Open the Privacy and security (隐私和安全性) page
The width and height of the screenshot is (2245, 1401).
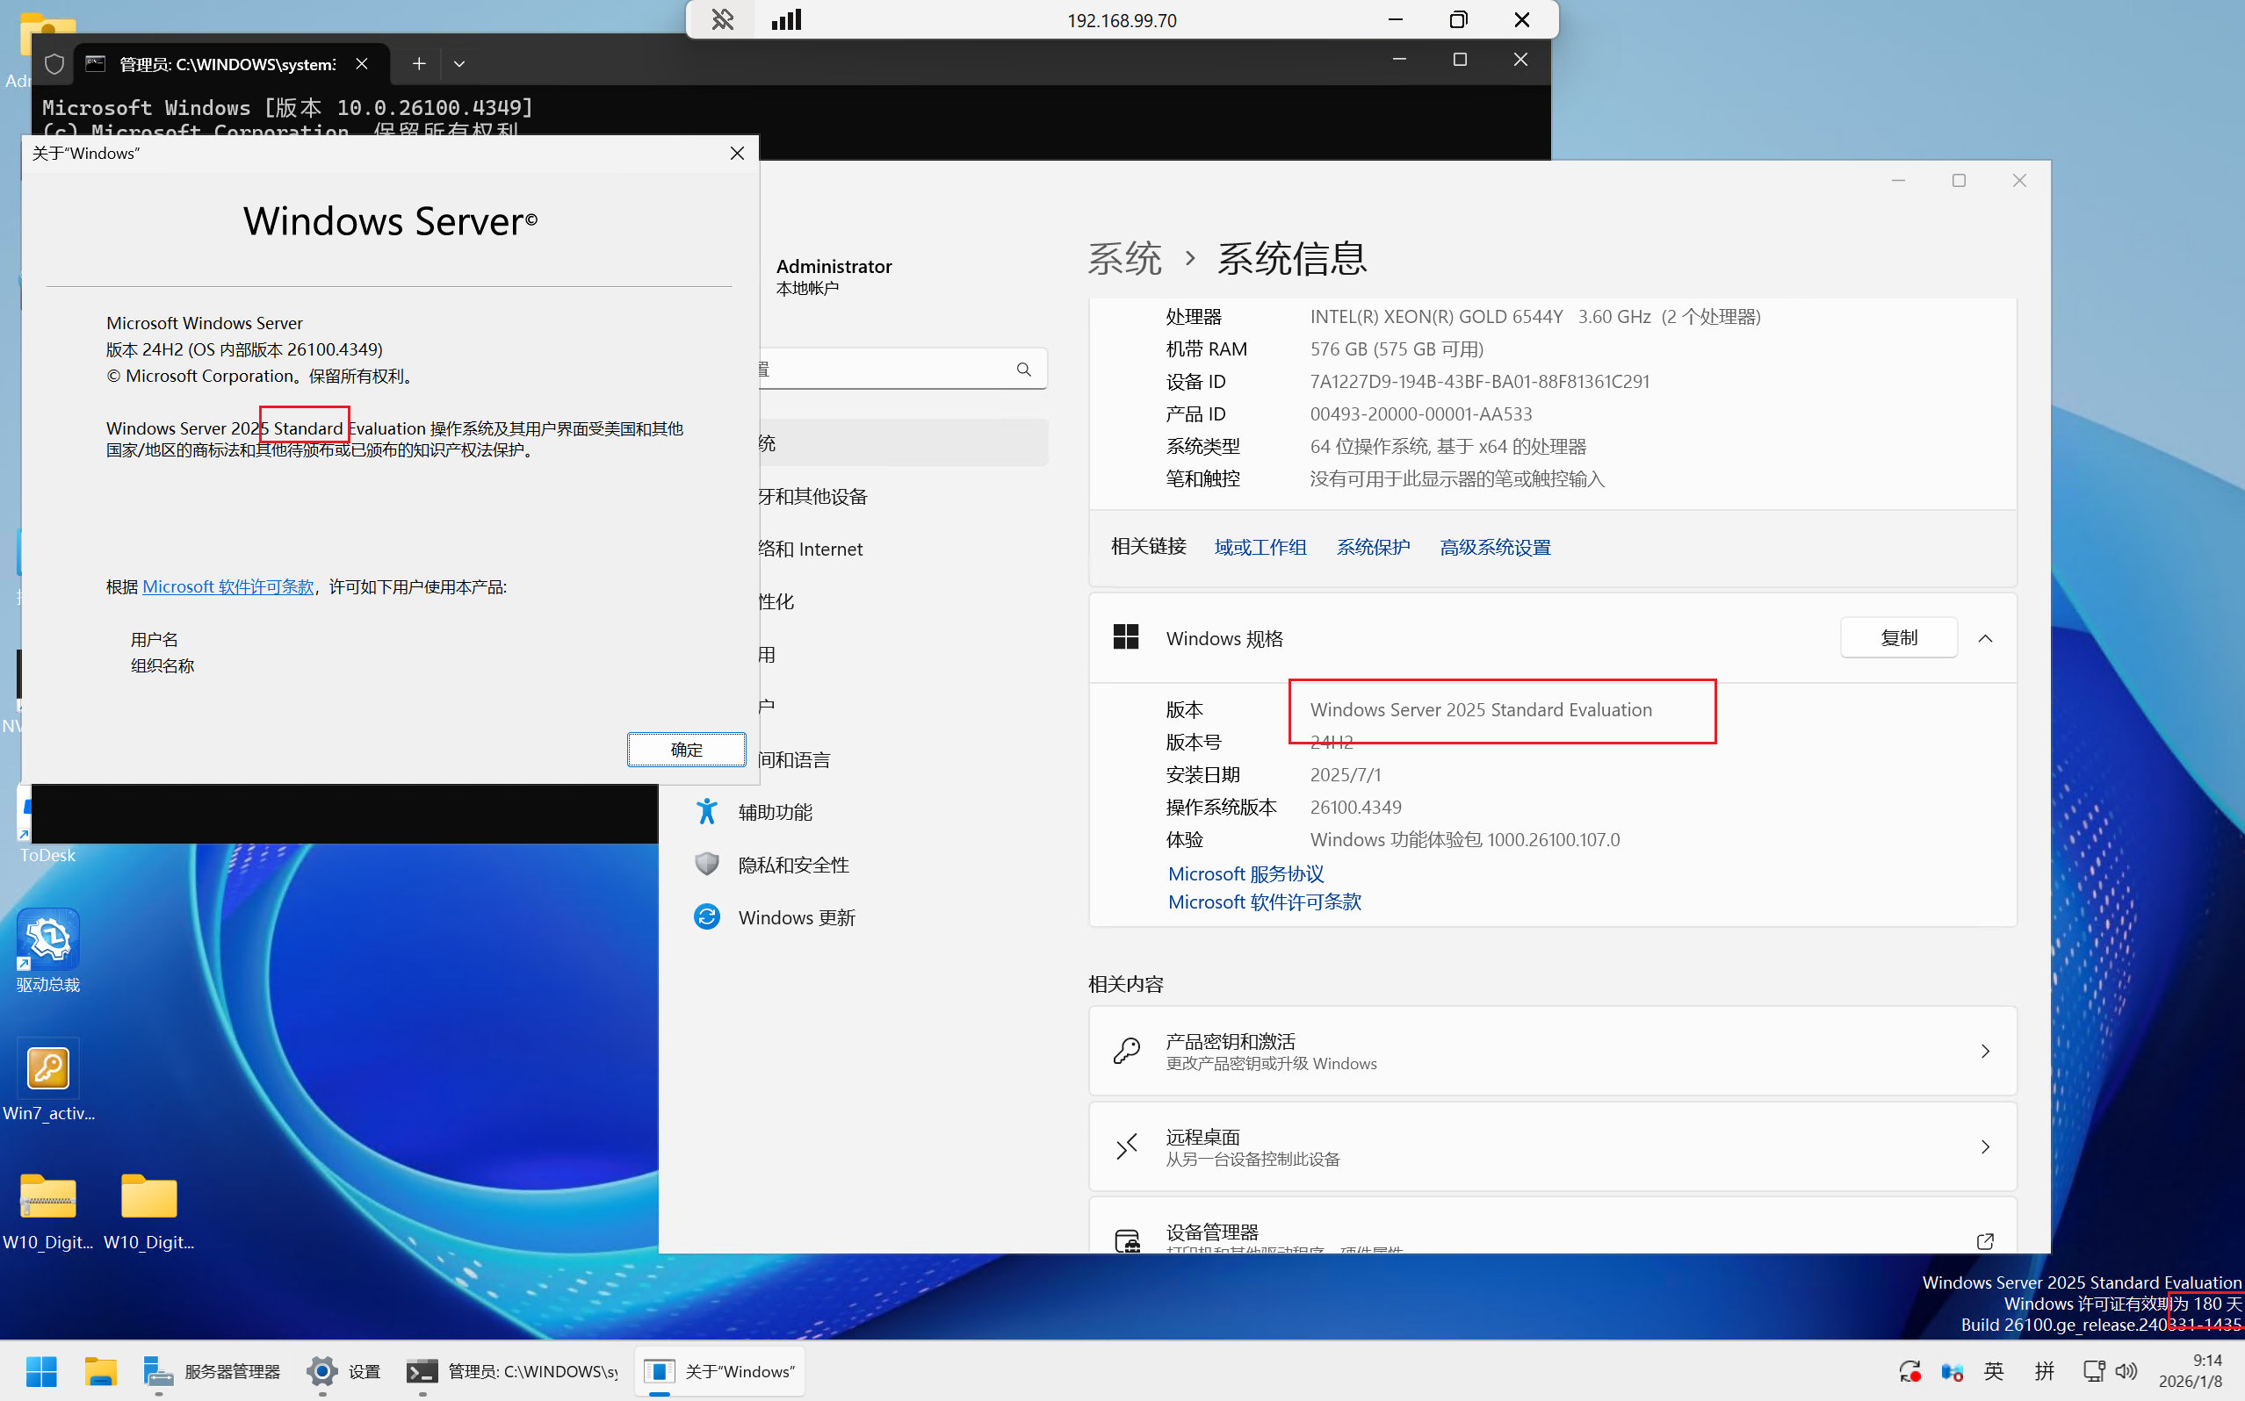[792, 865]
